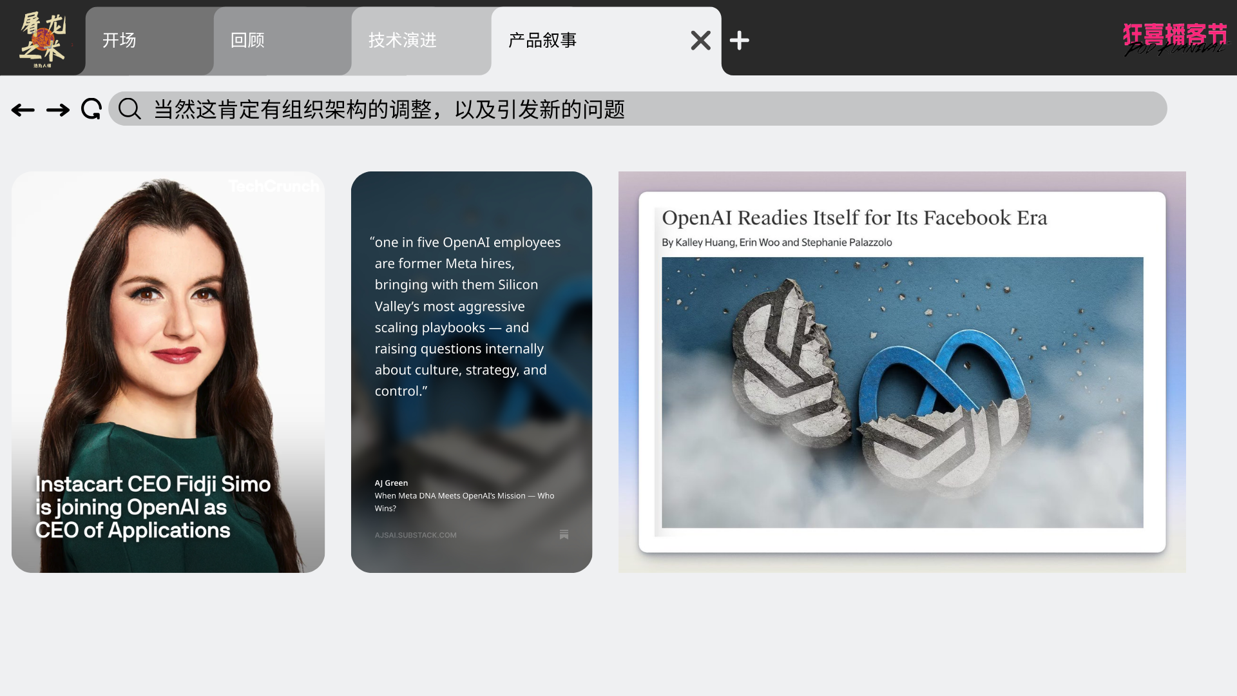Open the 技术演进 tab
1237x696 pixels.
point(403,41)
